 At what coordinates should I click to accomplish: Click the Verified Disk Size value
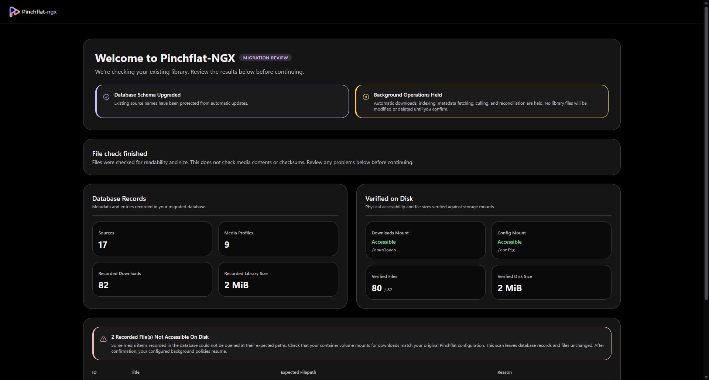click(x=510, y=288)
